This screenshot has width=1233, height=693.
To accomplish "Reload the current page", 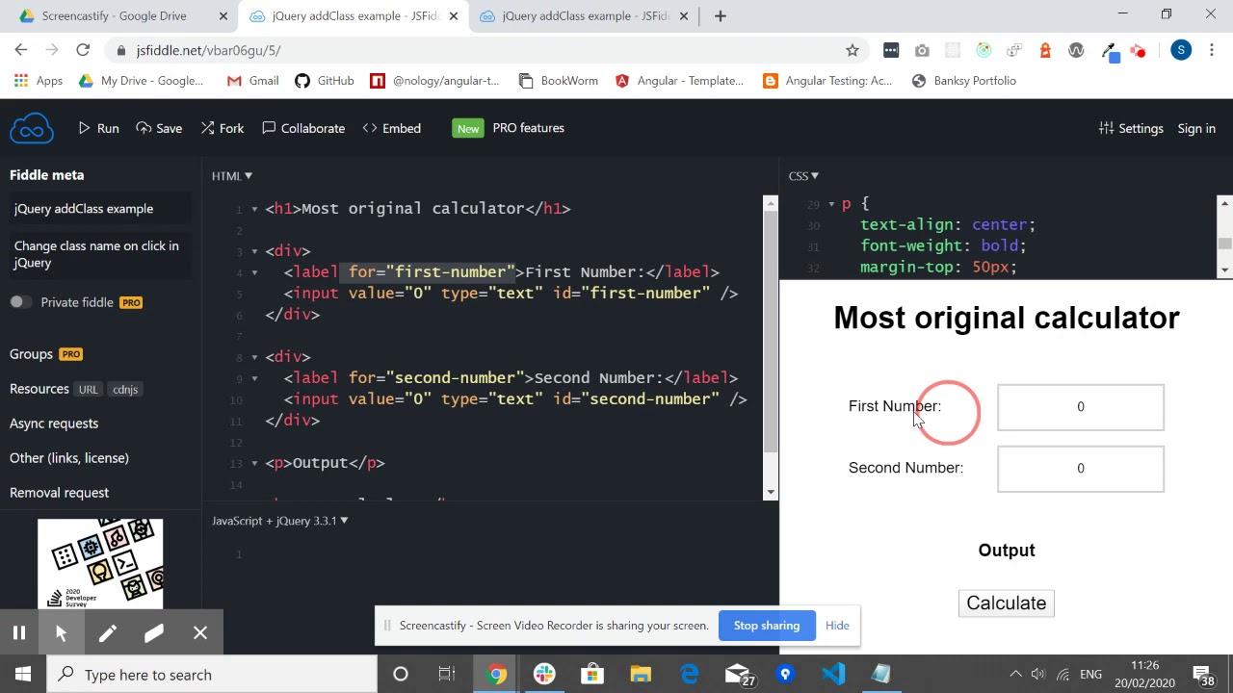I will [x=83, y=50].
